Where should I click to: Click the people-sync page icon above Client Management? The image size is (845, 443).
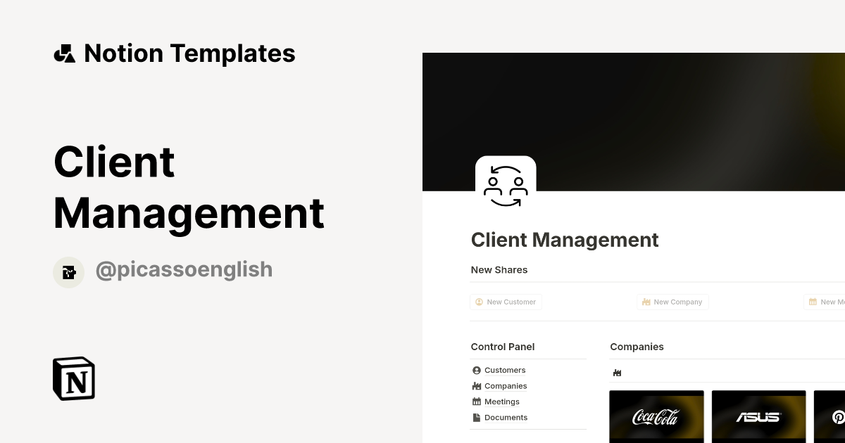point(506,181)
